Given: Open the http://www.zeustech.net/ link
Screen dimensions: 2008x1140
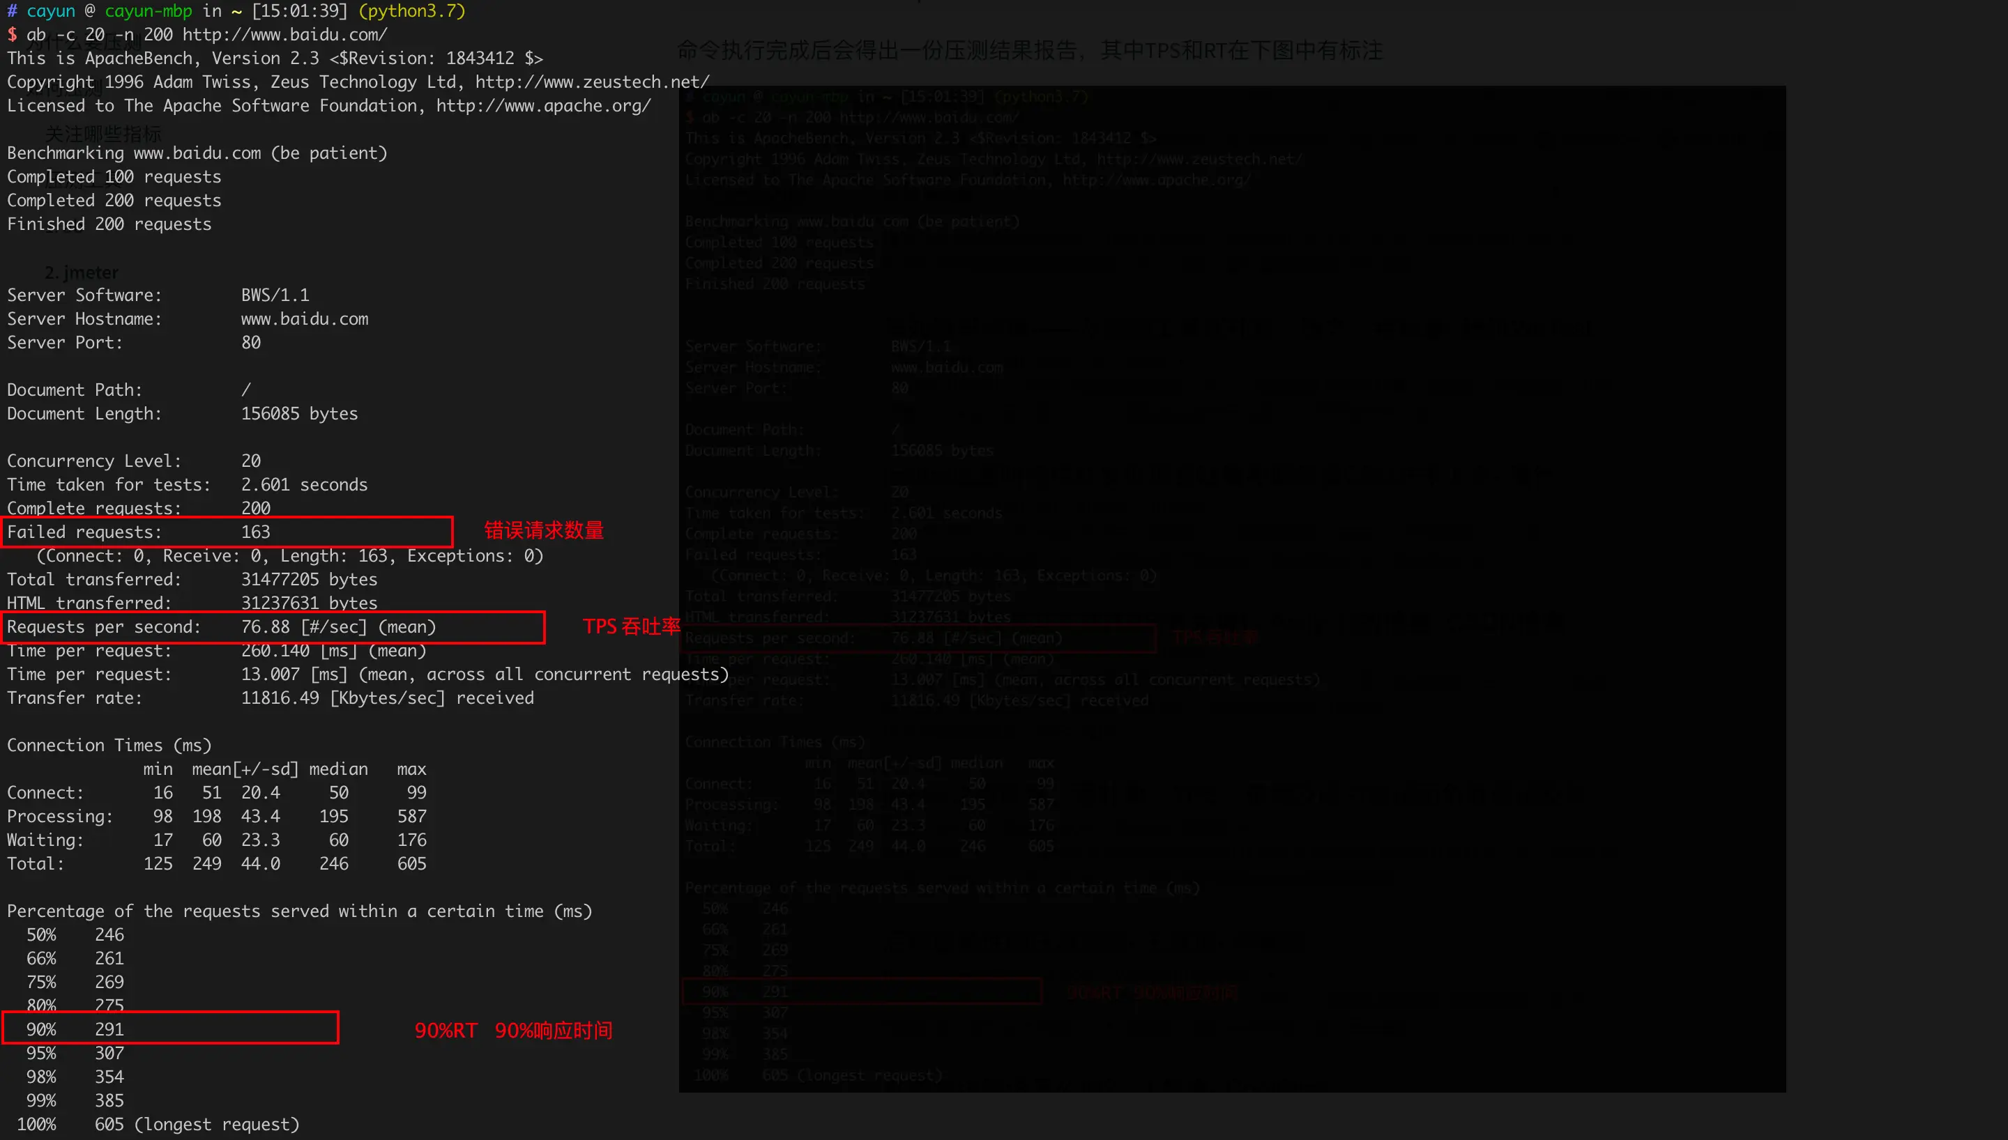Looking at the screenshot, I should (592, 82).
